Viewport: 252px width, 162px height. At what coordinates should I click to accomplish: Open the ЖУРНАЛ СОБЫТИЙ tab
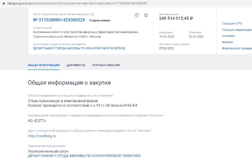[x=106, y=65]
